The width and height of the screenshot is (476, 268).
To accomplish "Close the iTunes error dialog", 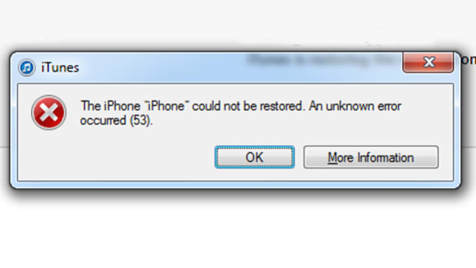I will [x=428, y=62].
